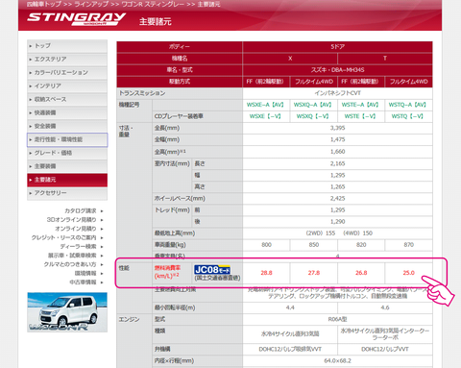Click the white Wagon R car thumbnail

click(67, 312)
